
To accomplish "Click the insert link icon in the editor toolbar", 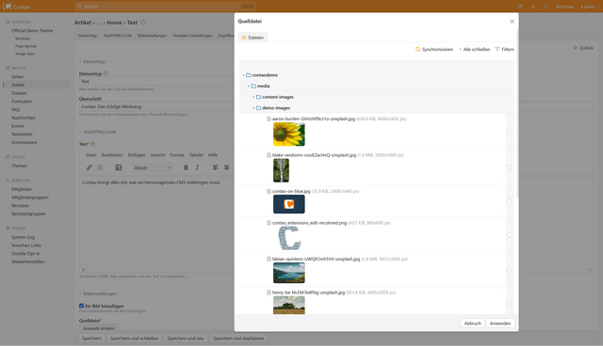I will click(89, 167).
